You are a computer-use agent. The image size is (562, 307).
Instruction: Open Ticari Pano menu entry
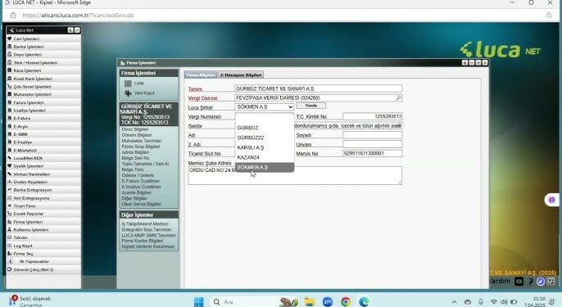point(43,206)
